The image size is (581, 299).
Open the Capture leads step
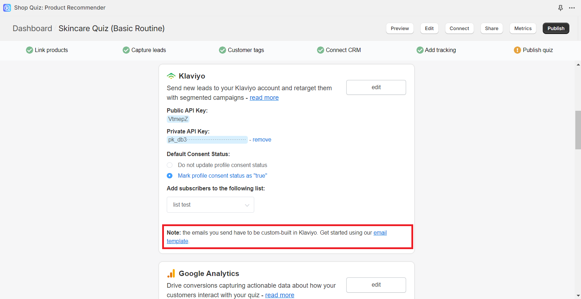pos(144,50)
